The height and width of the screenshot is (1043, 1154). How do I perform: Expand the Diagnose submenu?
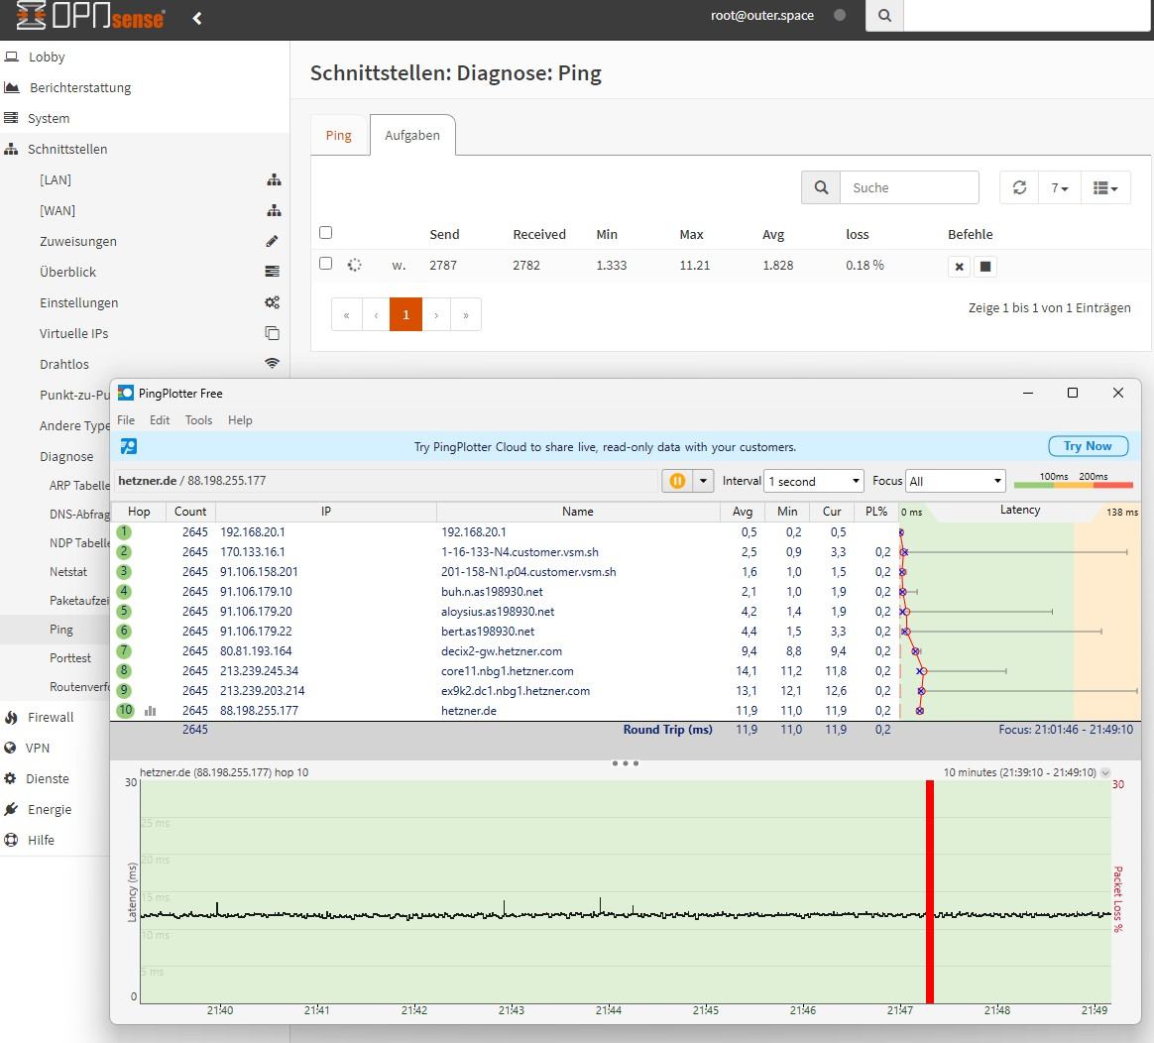click(x=66, y=456)
